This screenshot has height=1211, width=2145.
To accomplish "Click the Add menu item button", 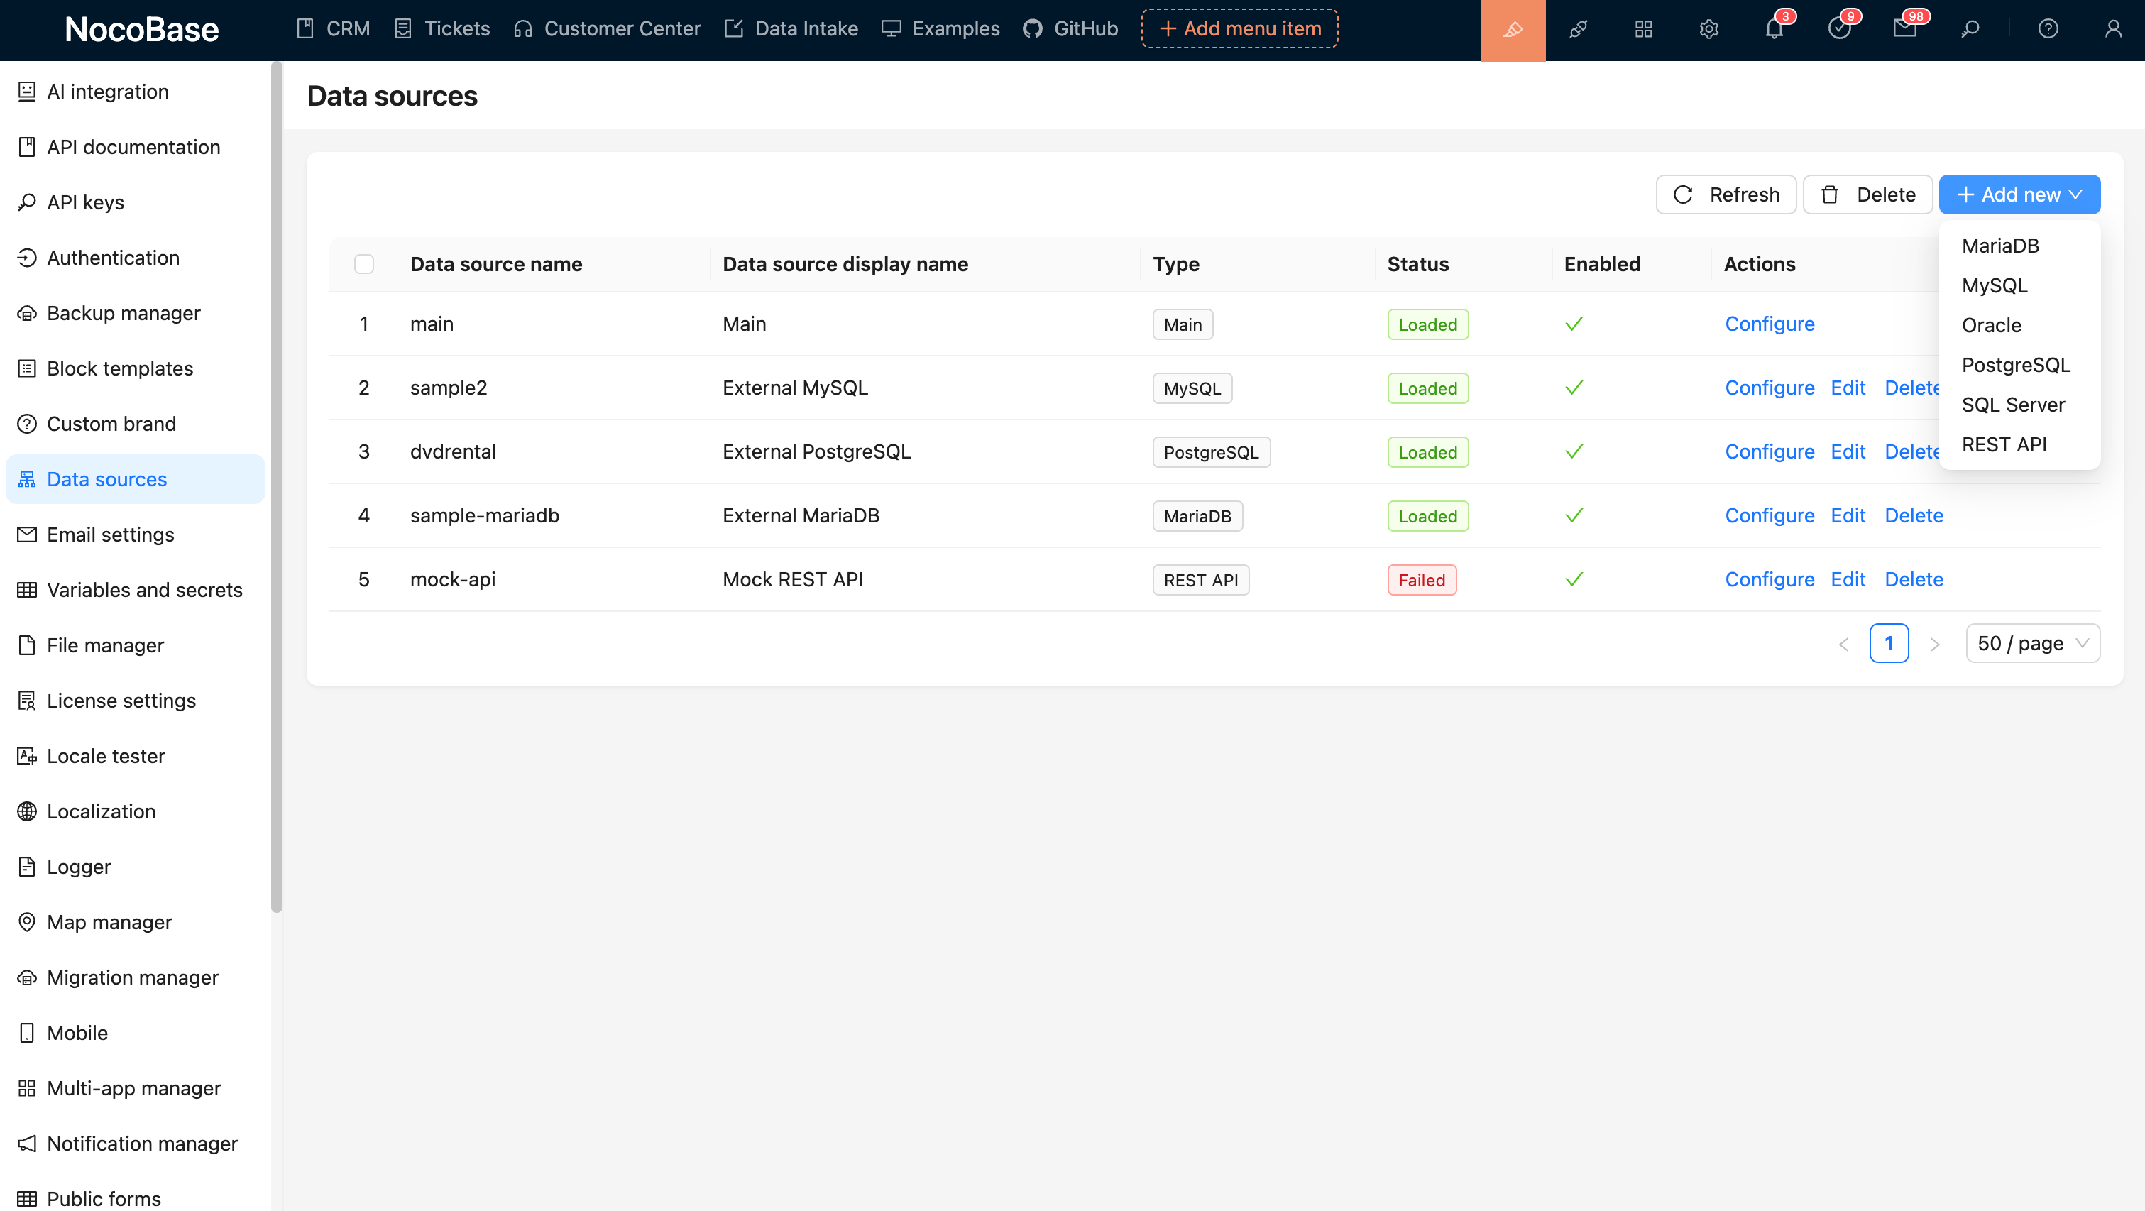I will 1240,29.
